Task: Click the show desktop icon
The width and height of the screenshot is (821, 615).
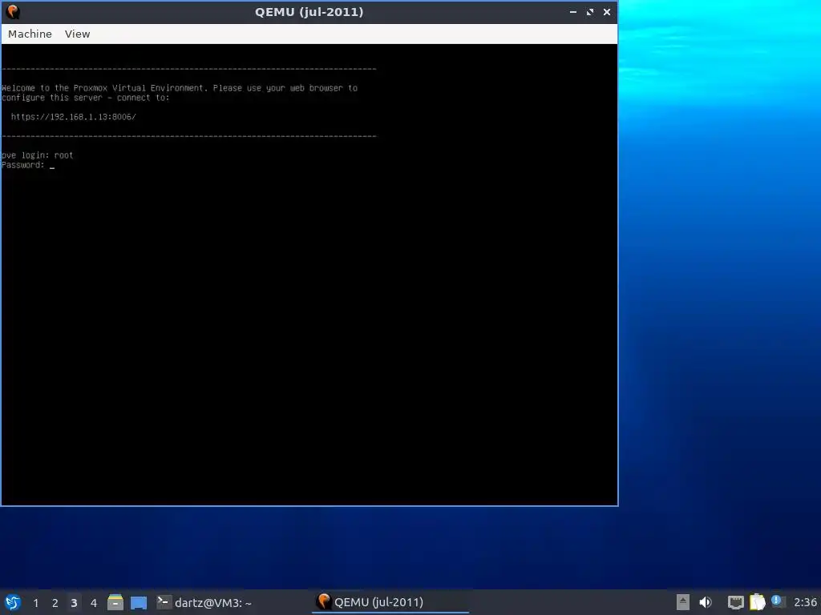Action: coord(139,602)
